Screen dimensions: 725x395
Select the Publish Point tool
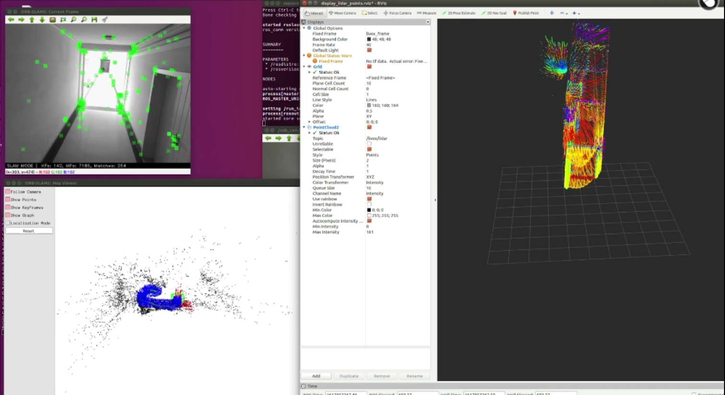tap(526, 13)
